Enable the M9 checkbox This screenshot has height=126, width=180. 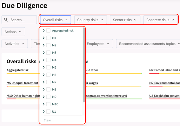click(x=48, y=97)
